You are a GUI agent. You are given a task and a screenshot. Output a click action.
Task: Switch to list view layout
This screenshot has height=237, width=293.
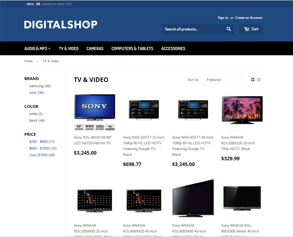click(259, 80)
